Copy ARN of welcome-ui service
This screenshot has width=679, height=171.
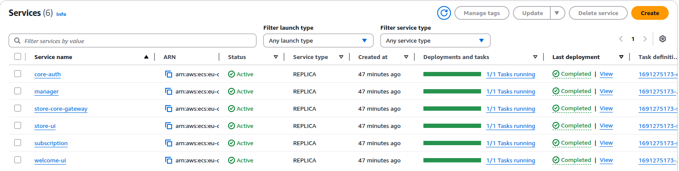pos(169,160)
